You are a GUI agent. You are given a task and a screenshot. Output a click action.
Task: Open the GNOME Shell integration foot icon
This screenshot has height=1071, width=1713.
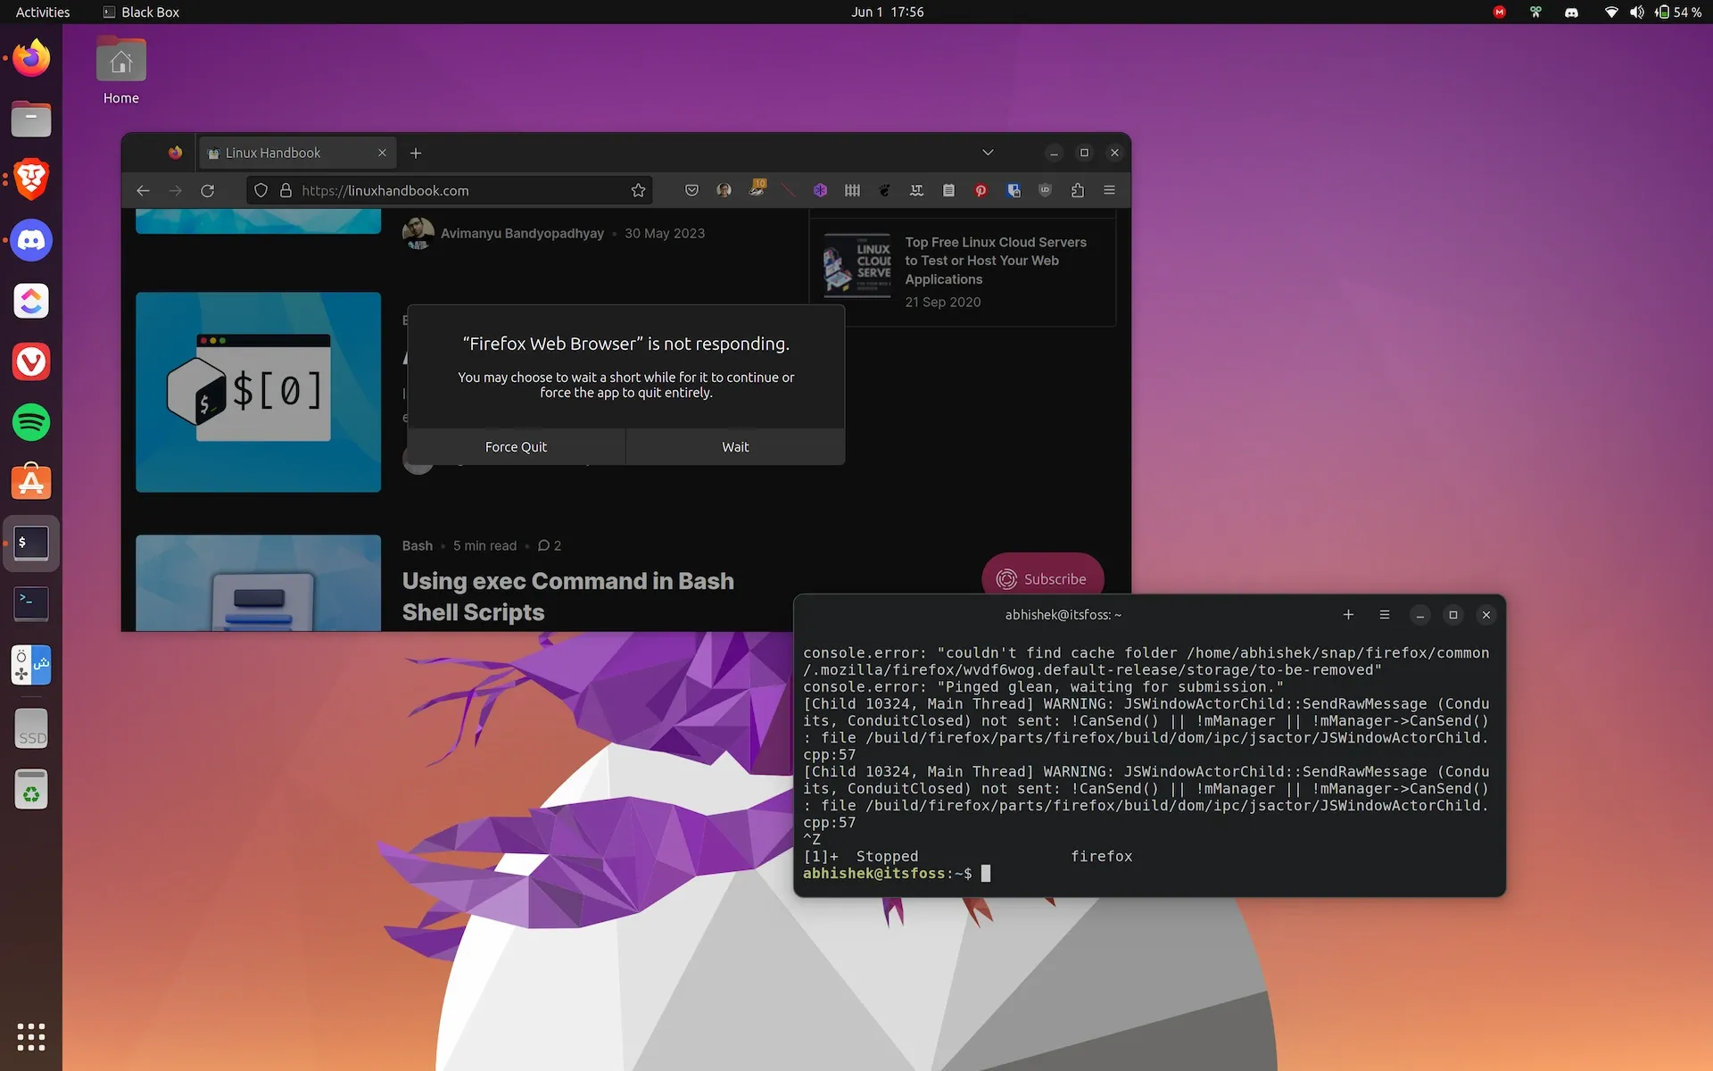(x=884, y=190)
